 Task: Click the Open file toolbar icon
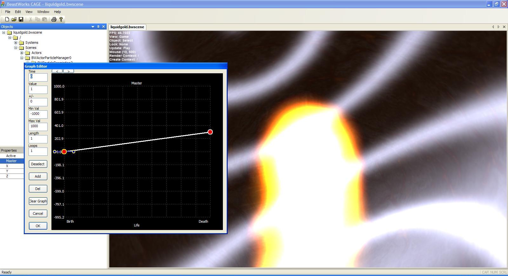click(x=14, y=19)
